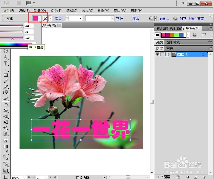
Task: Click target circle of 图层 1
Action: point(203,54)
